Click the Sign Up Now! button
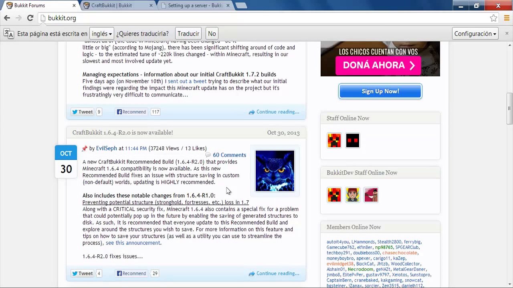Screen dimensions: 513x288 [x=380, y=91]
